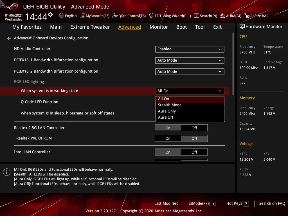Open the HD Audio Controller dropdown
The height and width of the screenshot is (216, 288).
click(190, 49)
